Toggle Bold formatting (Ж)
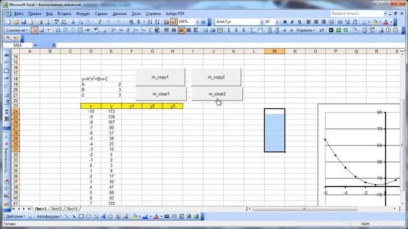408x229 pixels. (x=285, y=22)
